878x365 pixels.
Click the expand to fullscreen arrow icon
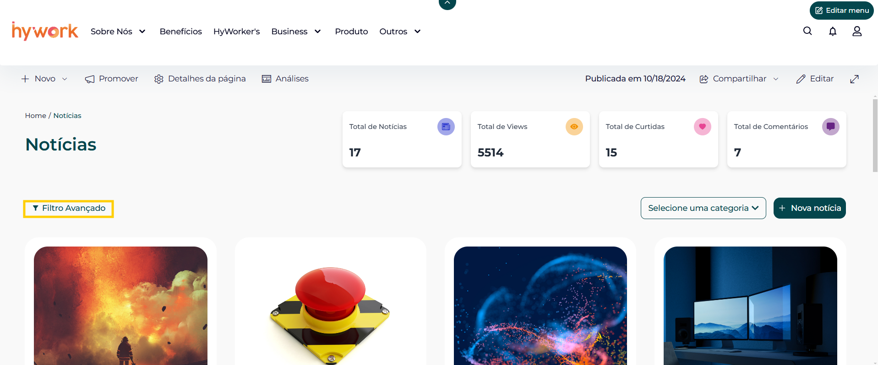(854, 79)
